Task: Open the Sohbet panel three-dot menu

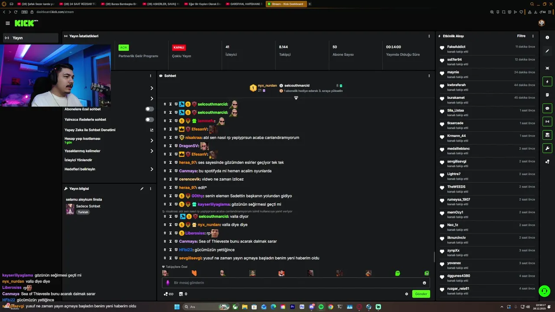Action: click(429, 75)
